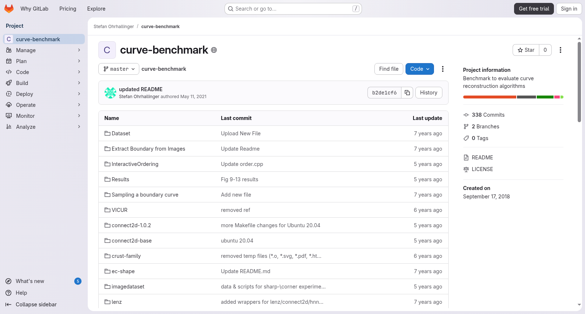Click the Get free trial button
This screenshot has height=314, width=585.
coord(534,9)
